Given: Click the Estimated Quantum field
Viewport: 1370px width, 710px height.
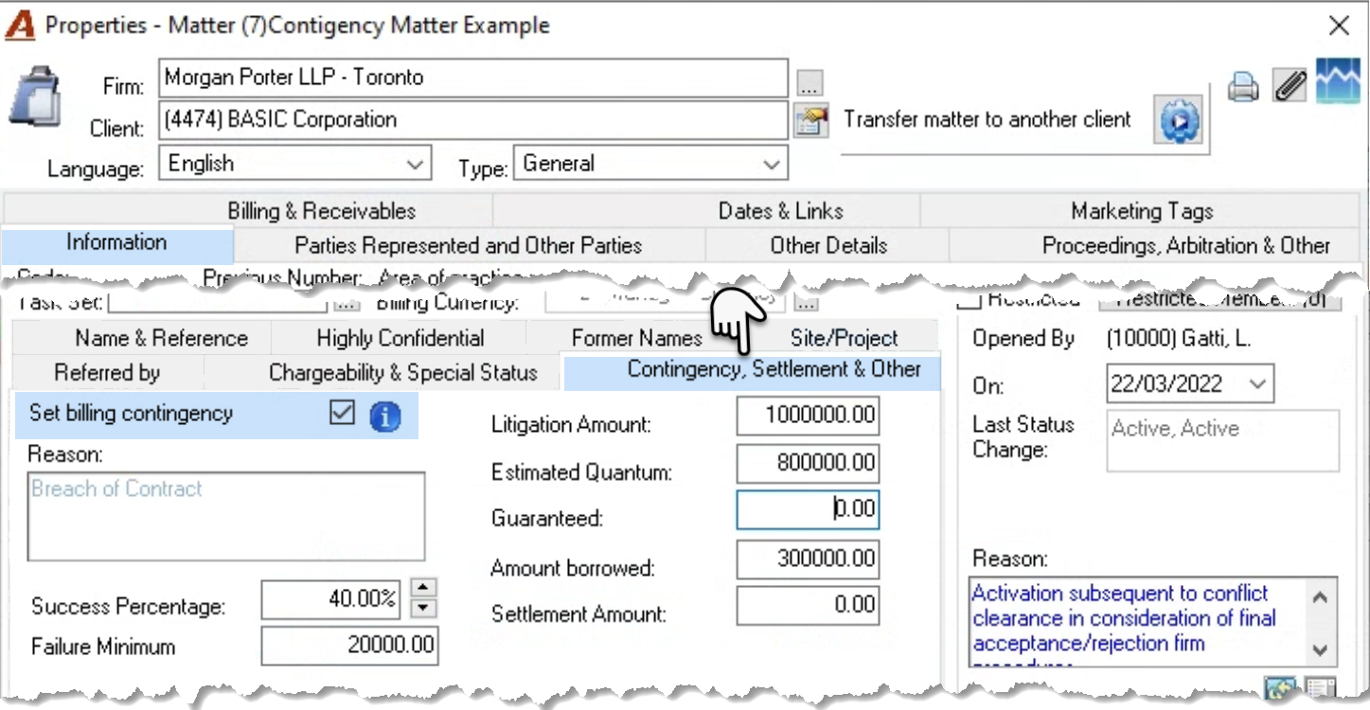Looking at the screenshot, I should coord(808,463).
